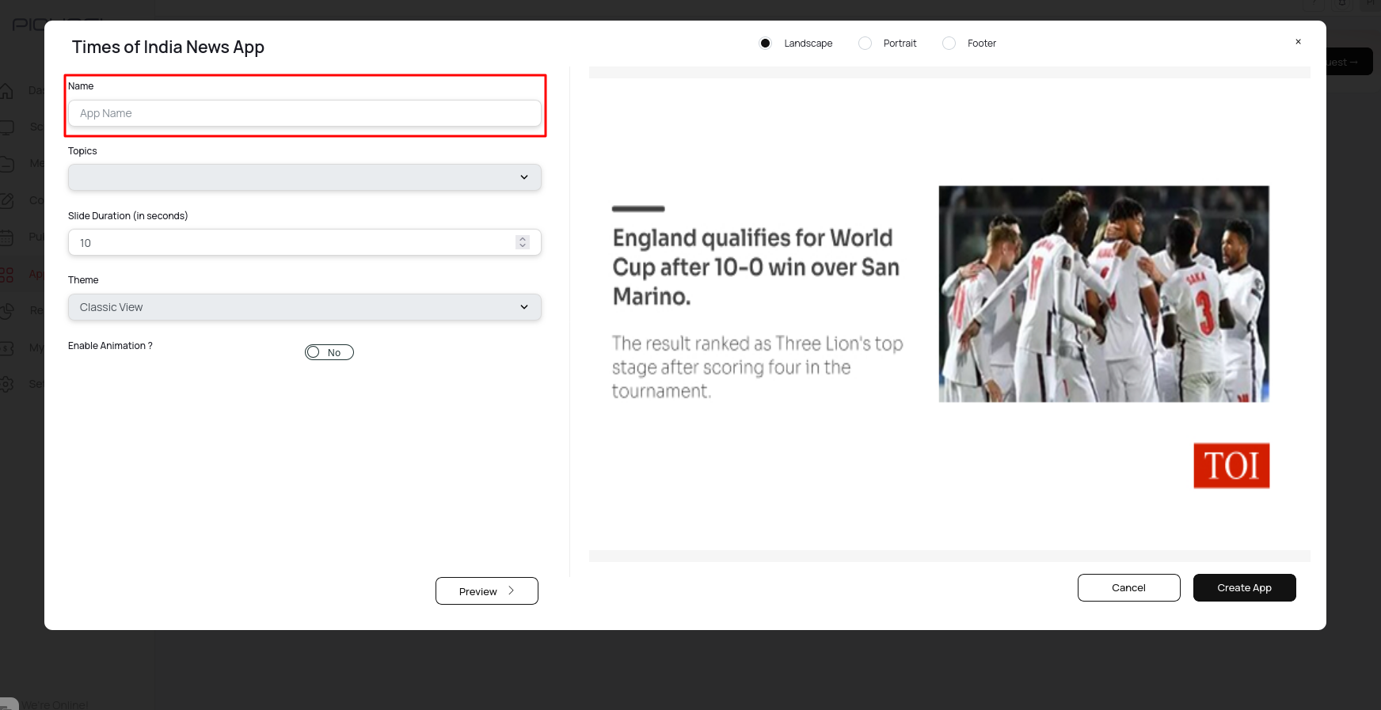Viewport: 1381px width, 710px height.
Task: Click the Slide Duration stepper arrows
Action: tap(522, 242)
